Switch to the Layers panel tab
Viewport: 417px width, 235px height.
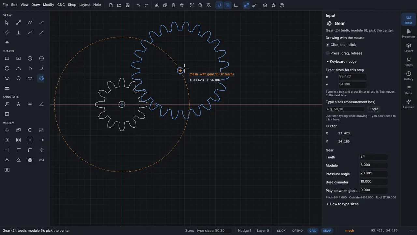point(409,48)
